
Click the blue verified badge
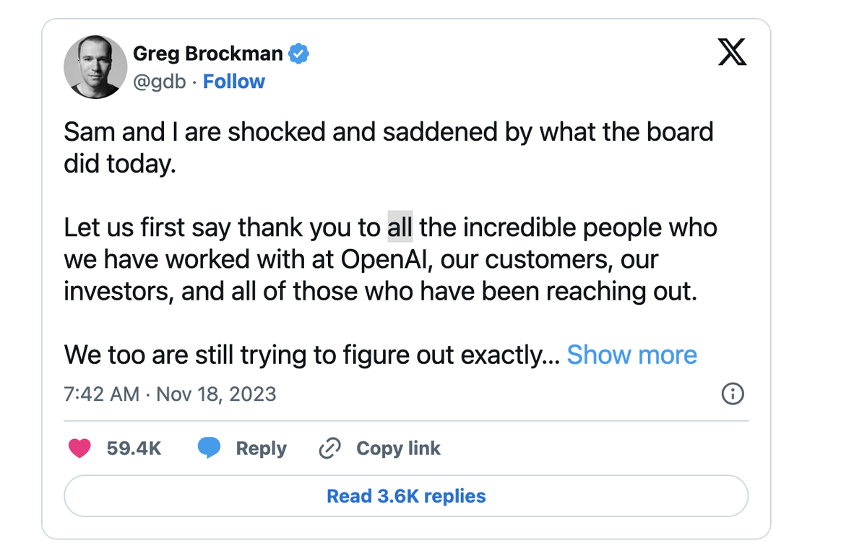click(x=299, y=53)
